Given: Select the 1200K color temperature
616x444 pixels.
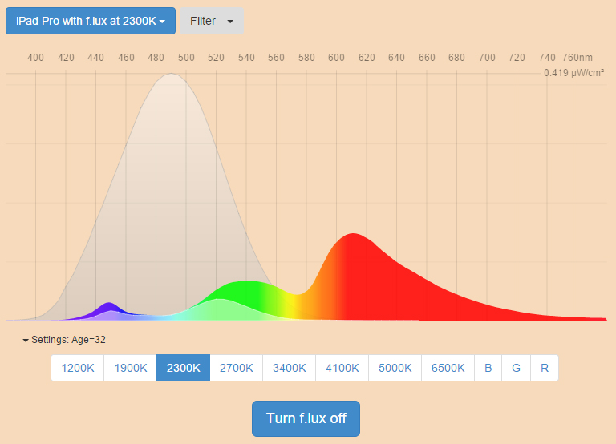Looking at the screenshot, I should (78, 368).
